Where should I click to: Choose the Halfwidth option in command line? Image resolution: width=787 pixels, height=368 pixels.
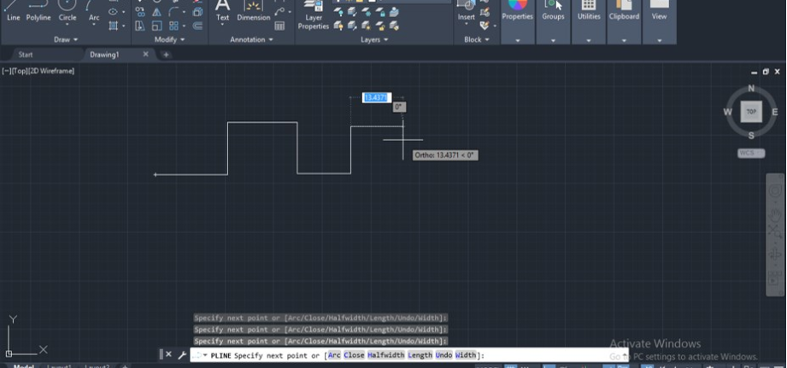(385, 355)
